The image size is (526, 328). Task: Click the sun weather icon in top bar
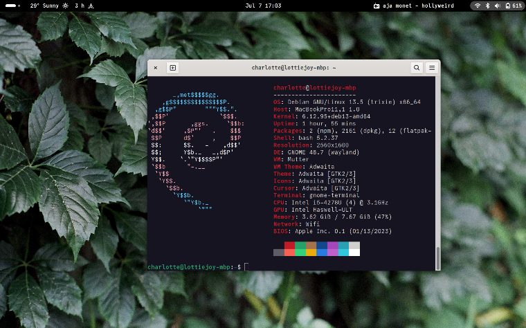66,6
